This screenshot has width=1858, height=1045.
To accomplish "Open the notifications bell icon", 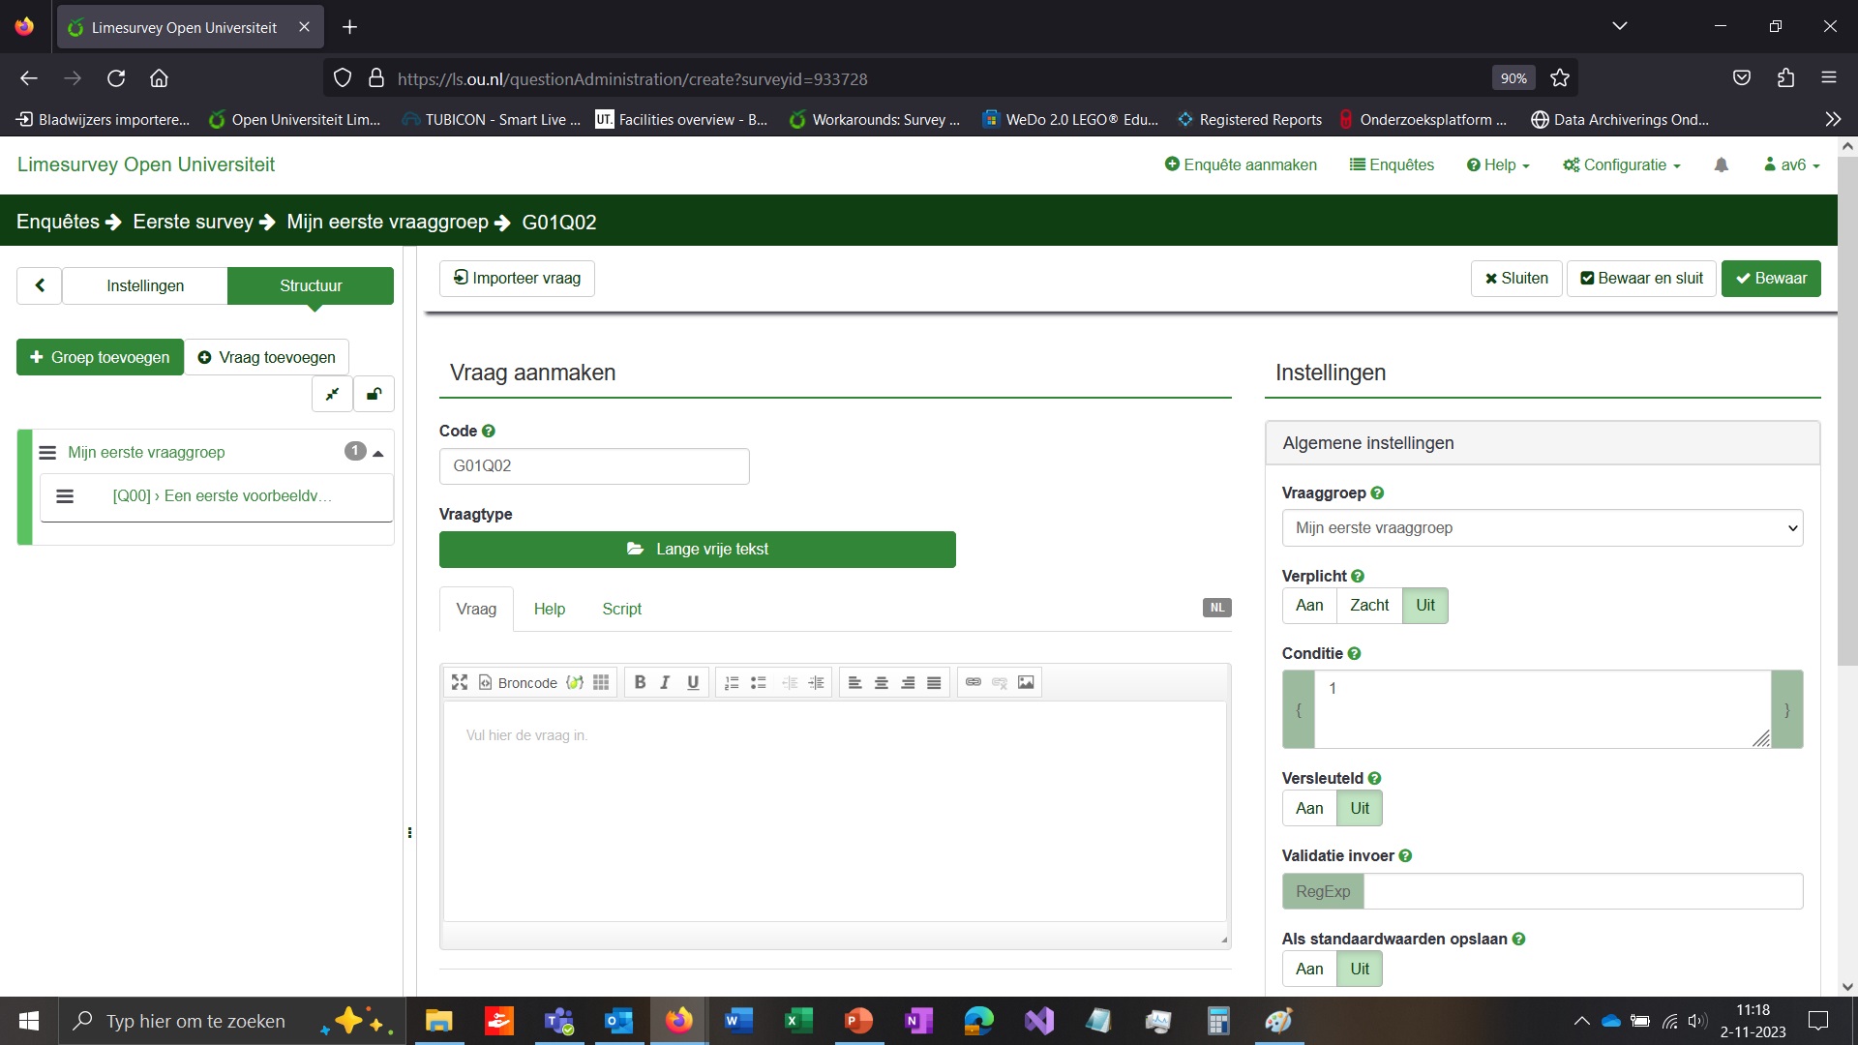I will pos(1721,165).
